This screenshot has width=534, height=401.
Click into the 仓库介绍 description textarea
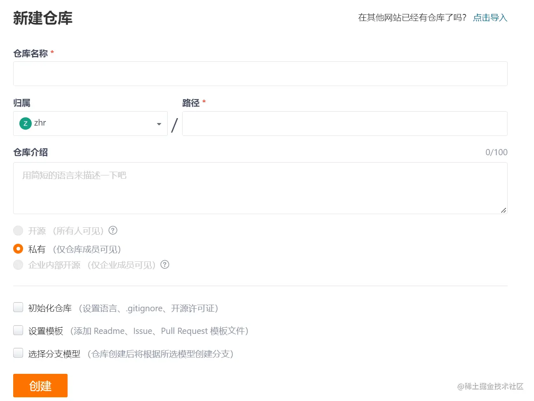tap(260, 188)
